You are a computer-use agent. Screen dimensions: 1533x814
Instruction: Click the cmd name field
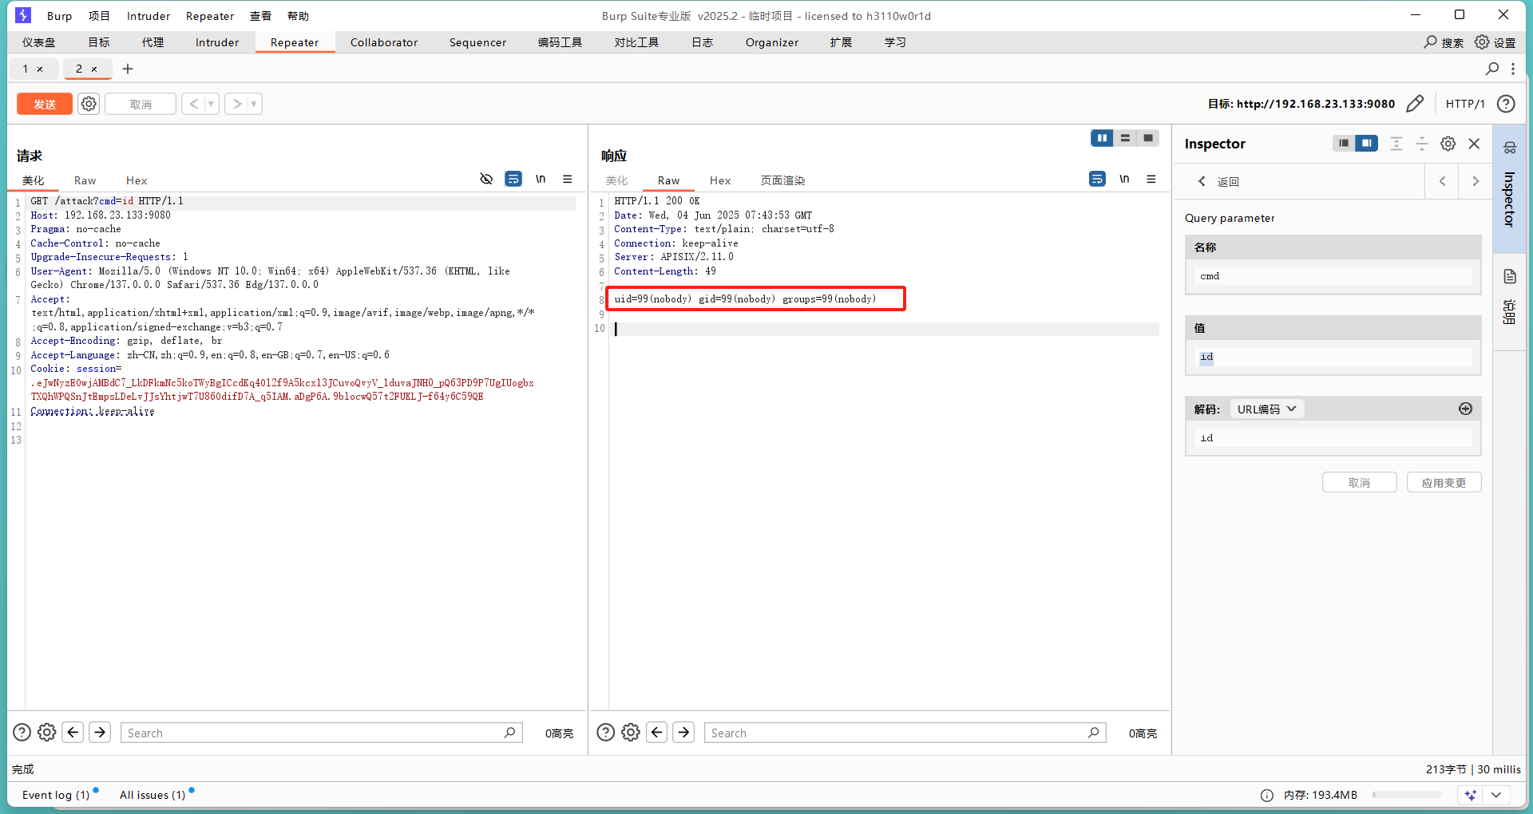pyautogui.click(x=1333, y=276)
